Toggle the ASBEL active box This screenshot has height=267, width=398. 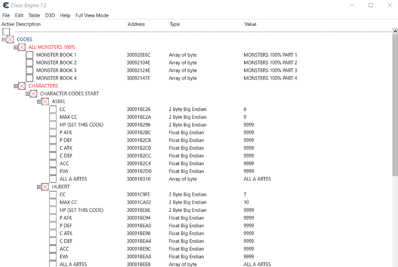click(x=45, y=101)
